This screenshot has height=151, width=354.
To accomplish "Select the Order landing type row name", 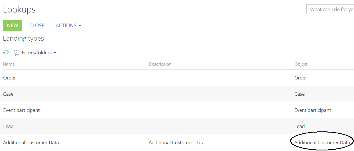I will (9, 78).
